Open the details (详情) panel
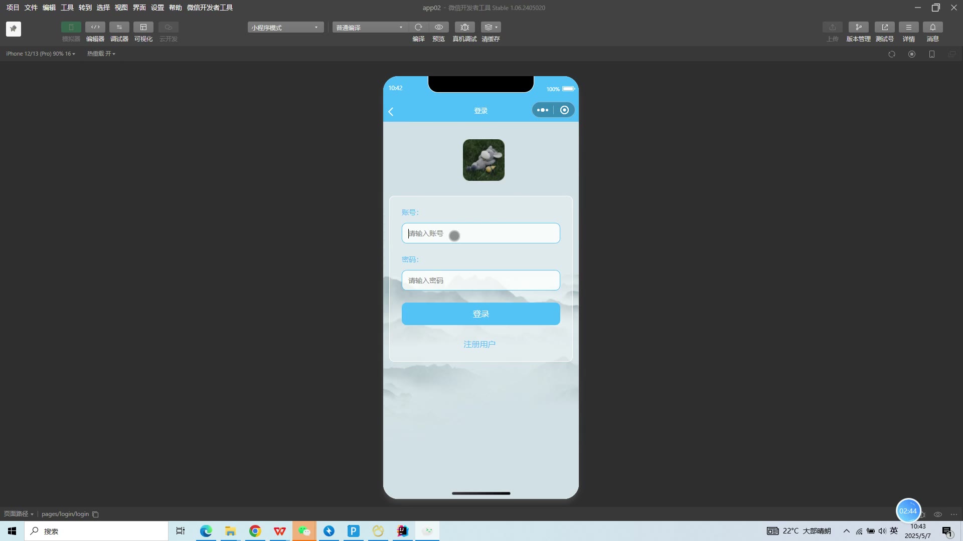This screenshot has width=963, height=541. coord(908,27)
